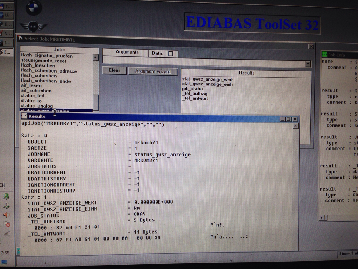Click the JOBNAME output line
The height and width of the screenshot is (269, 358).
(x=109, y=154)
